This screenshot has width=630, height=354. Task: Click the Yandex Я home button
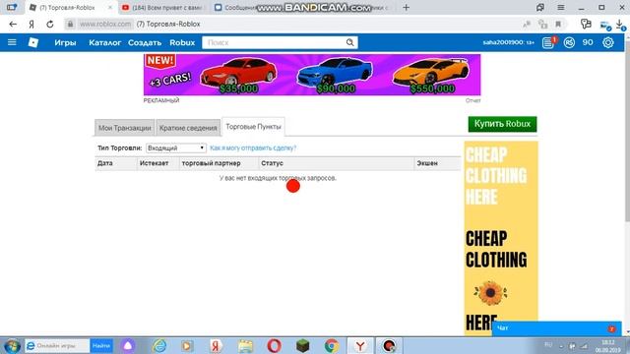pos(31,24)
